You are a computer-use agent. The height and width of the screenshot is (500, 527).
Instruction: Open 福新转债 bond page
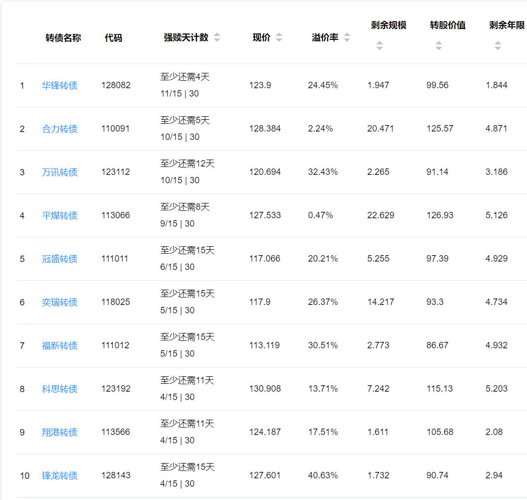[x=60, y=346]
